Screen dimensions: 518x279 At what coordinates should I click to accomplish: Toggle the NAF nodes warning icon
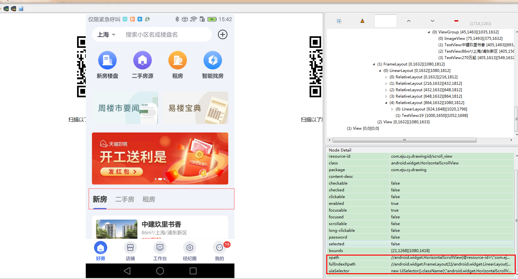pyautogui.click(x=362, y=21)
